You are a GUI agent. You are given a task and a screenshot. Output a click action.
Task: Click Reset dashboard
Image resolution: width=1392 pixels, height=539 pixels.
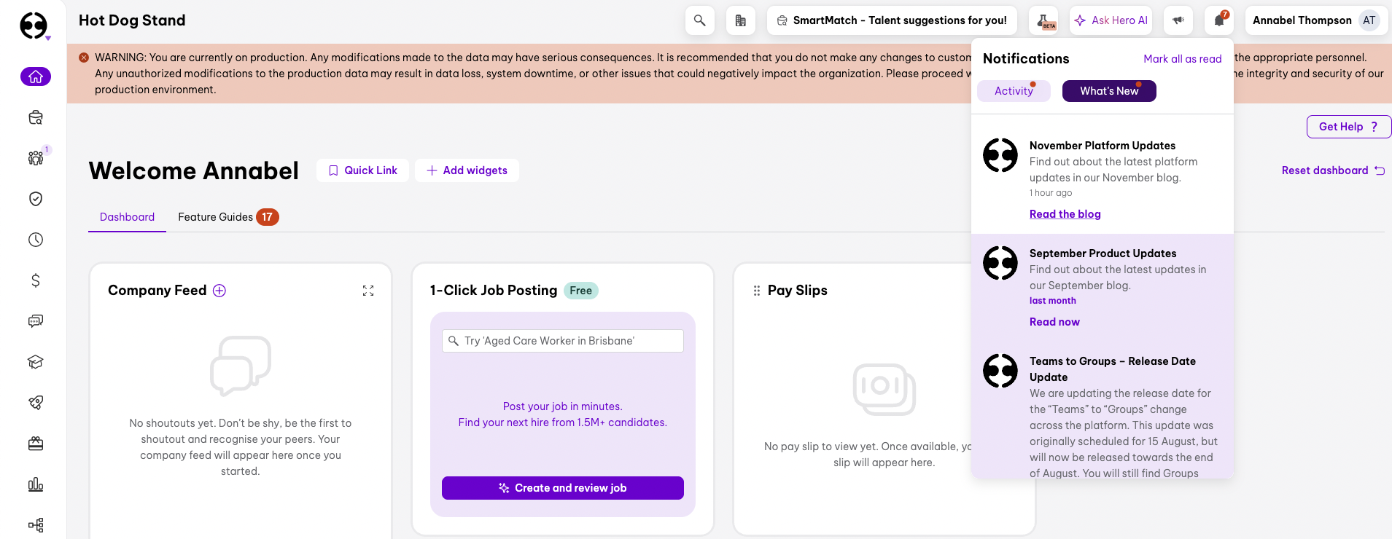[1333, 170]
